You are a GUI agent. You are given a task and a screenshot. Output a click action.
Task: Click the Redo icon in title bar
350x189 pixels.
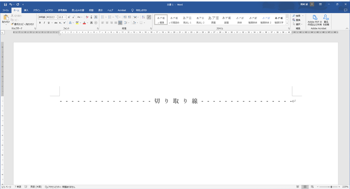pos(18,4)
